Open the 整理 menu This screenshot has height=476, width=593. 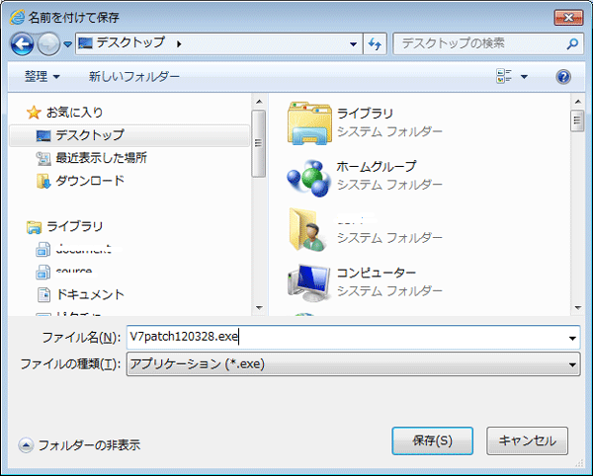pyautogui.click(x=42, y=77)
